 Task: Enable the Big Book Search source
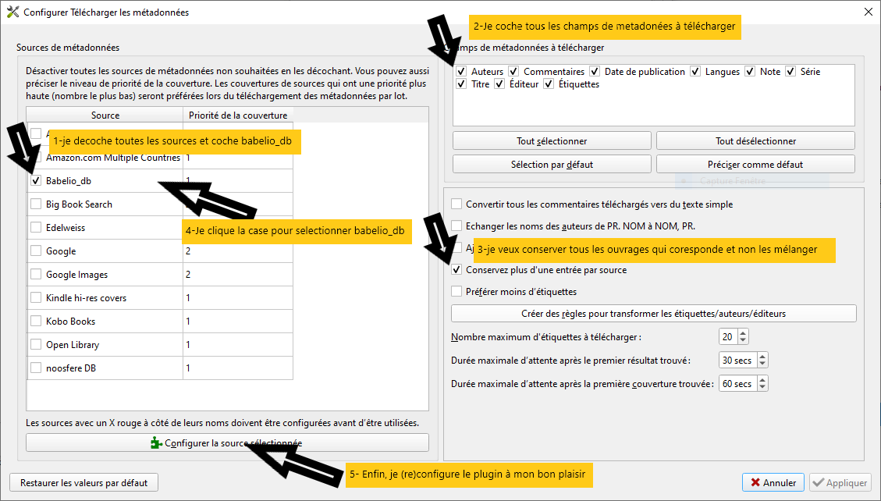[x=36, y=204]
